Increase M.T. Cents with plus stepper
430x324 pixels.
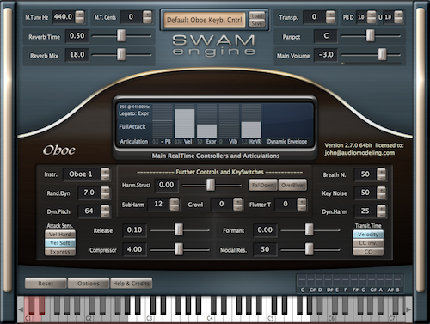tap(147, 14)
